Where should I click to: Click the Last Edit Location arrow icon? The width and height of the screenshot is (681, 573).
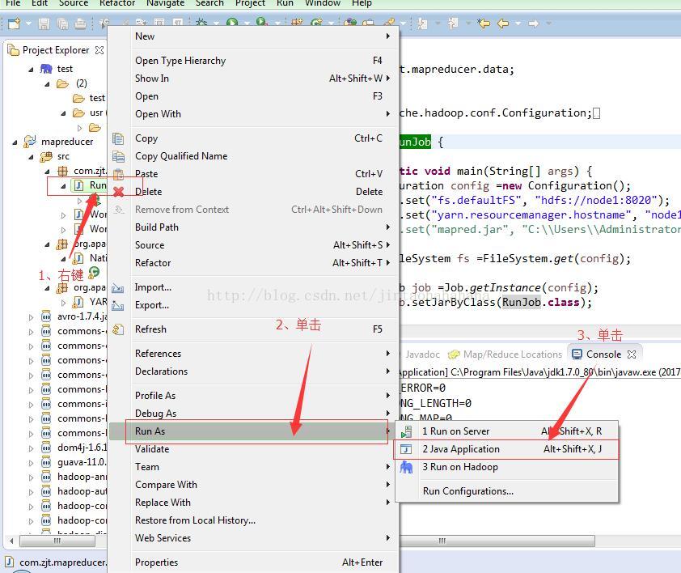coord(484,23)
